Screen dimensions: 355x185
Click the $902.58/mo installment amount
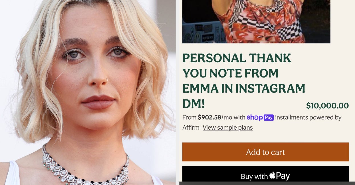[x=211, y=117]
